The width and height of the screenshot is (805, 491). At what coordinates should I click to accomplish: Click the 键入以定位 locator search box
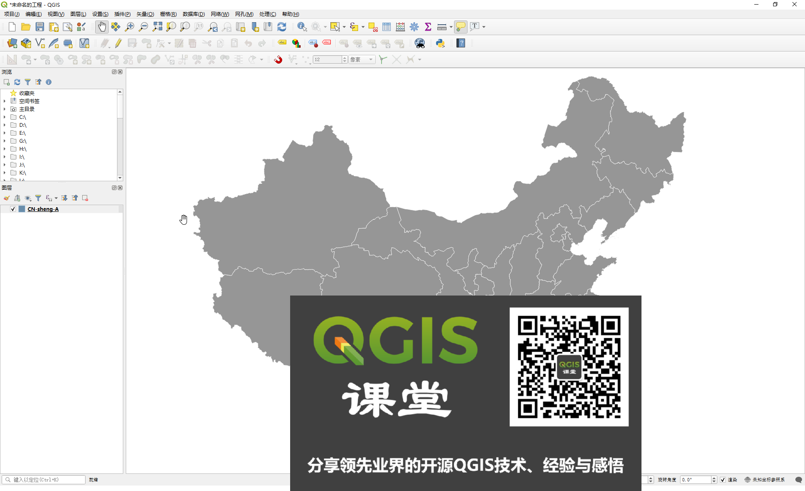click(44, 480)
